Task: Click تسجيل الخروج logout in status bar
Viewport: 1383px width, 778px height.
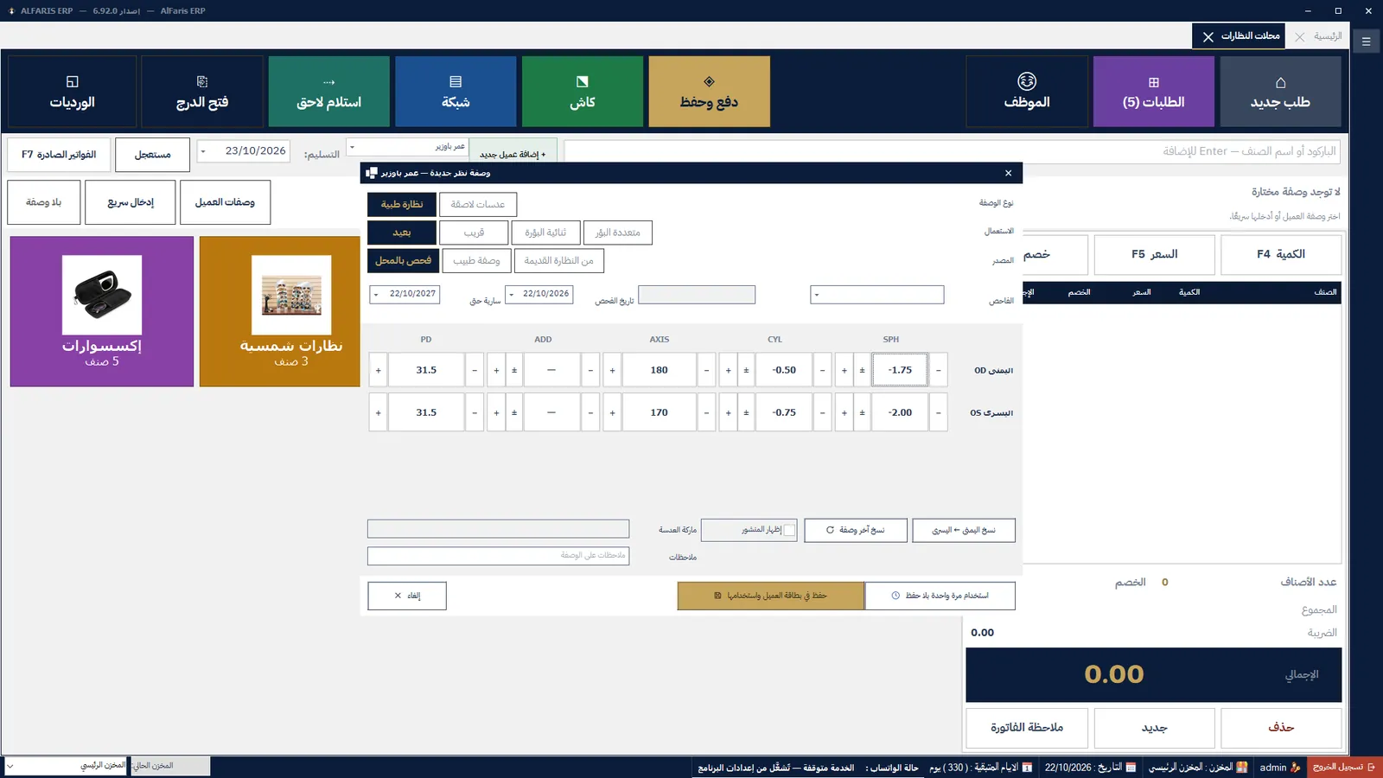Action: (1344, 767)
